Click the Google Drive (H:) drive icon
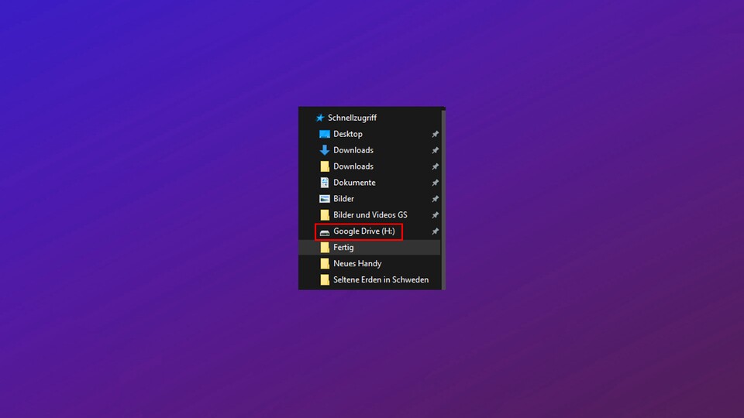 tap(325, 231)
